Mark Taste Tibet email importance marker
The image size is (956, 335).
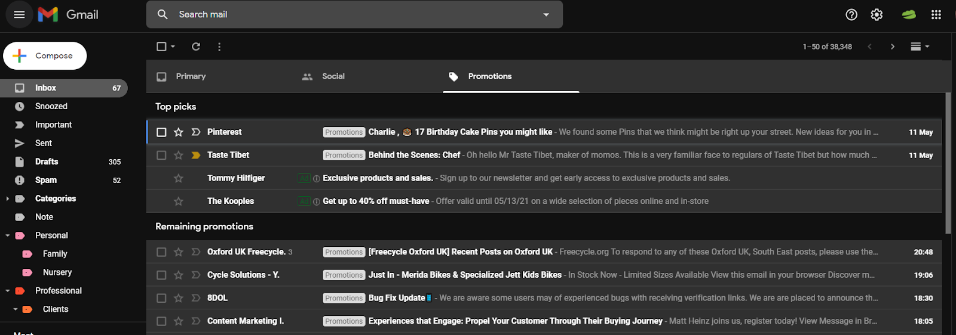[x=195, y=155]
